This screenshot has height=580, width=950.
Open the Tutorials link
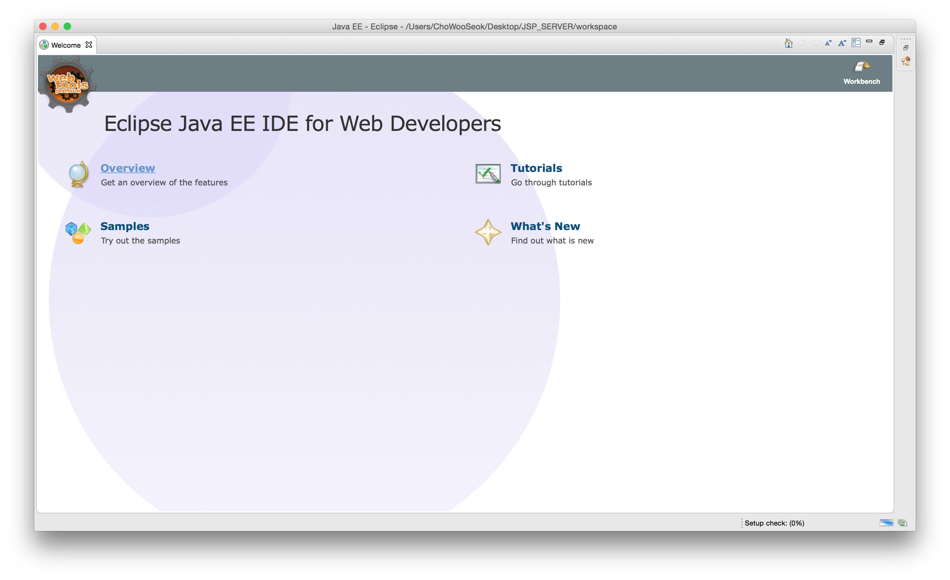536,168
